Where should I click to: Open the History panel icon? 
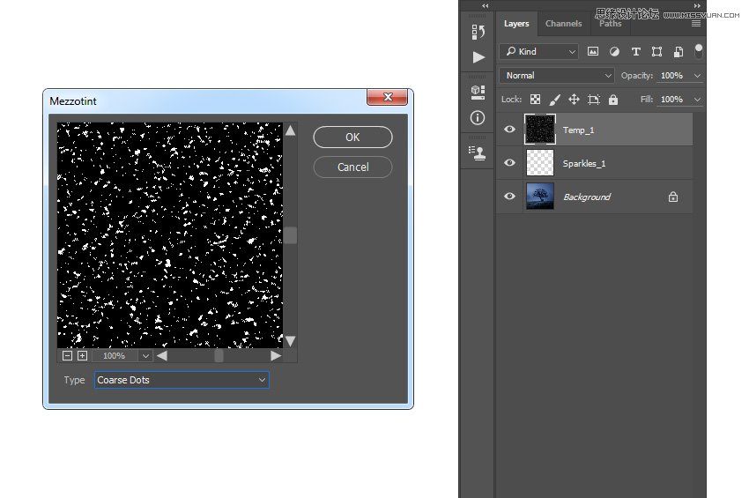click(x=478, y=32)
